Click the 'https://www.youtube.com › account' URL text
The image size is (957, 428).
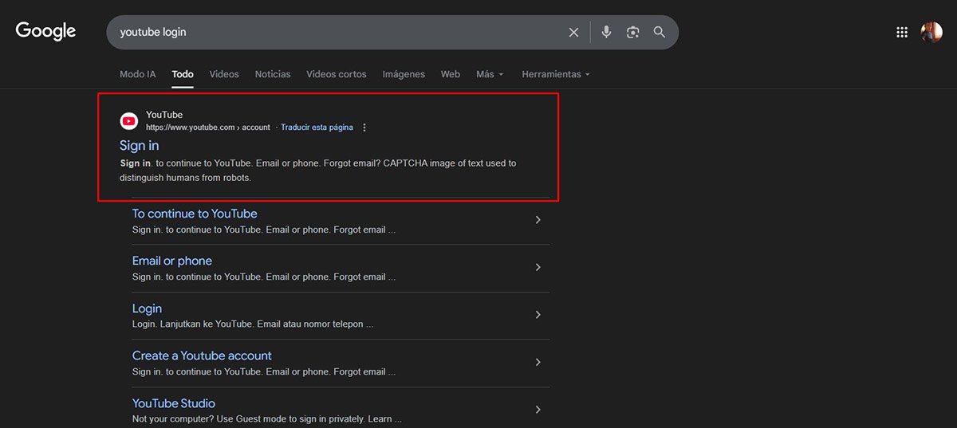(208, 128)
